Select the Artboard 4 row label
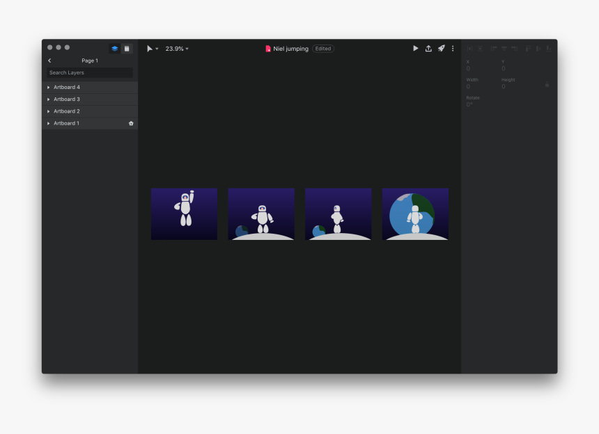 coord(67,88)
